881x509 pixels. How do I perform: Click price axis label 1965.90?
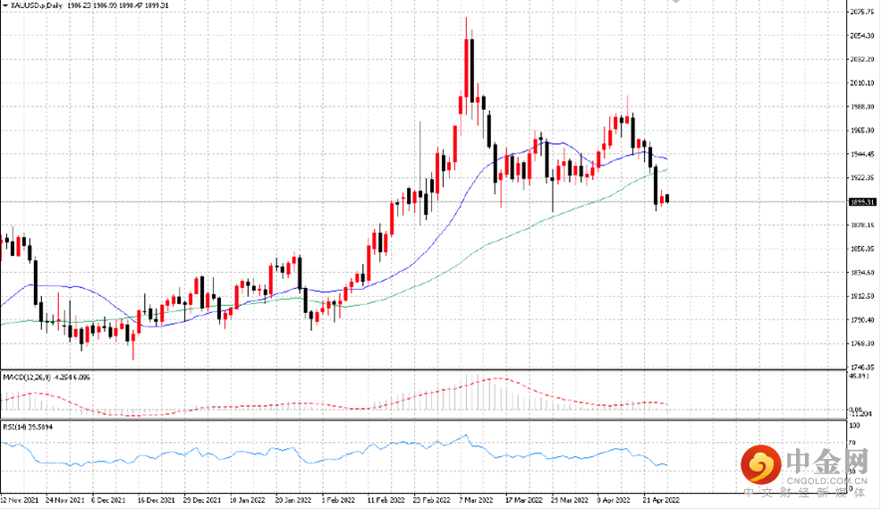(862, 131)
